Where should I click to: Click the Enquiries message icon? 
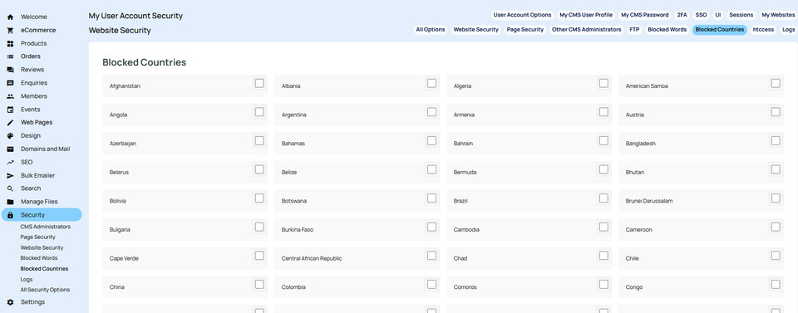point(10,83)
